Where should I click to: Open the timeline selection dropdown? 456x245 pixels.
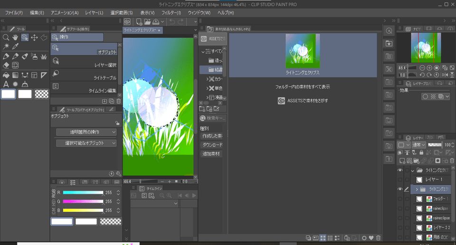(154, 203)
